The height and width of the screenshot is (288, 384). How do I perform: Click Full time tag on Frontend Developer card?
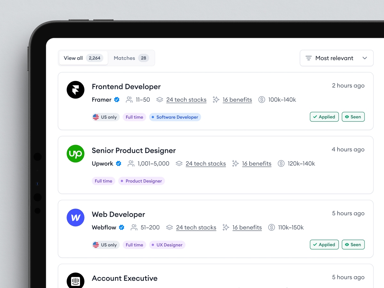point(134,117)
